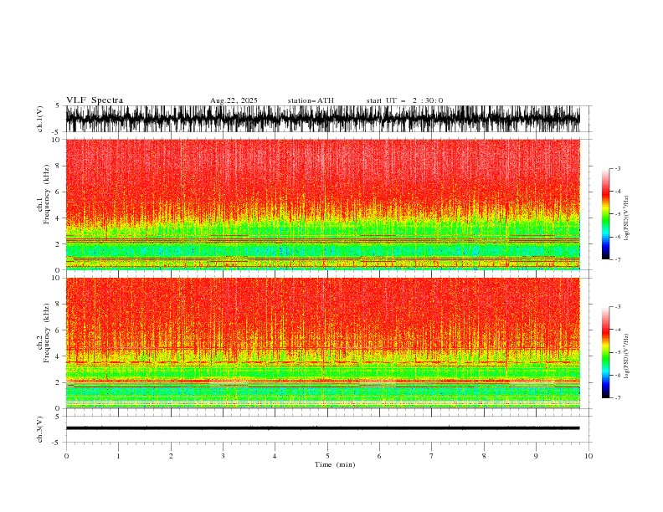Screen dimensions: 663x512
Task: Click the ch.2 frequency tick label "10"
Action: tap(57, 278)
